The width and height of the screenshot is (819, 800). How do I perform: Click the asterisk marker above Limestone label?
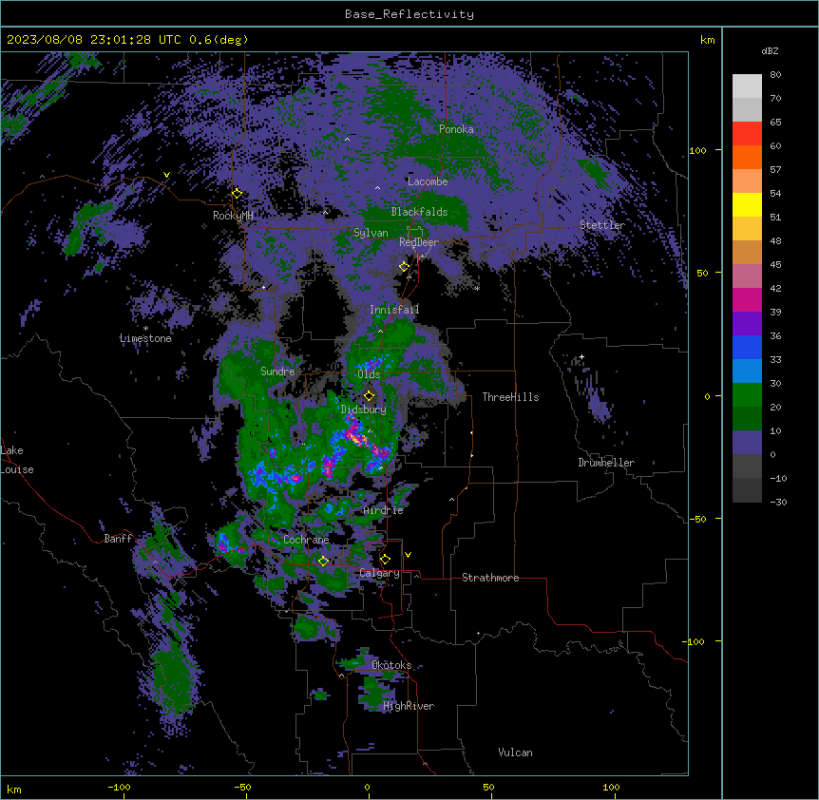click(x=145, y=329)
